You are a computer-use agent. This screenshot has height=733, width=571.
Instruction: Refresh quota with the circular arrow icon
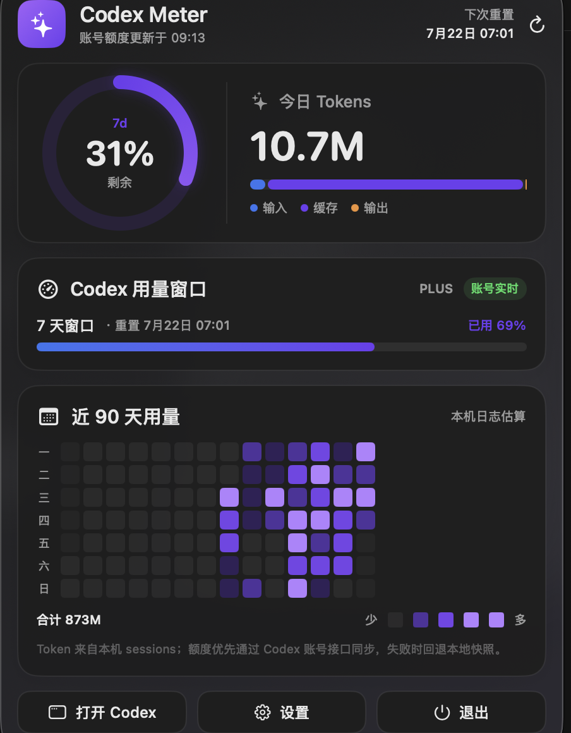click(537, 25)
